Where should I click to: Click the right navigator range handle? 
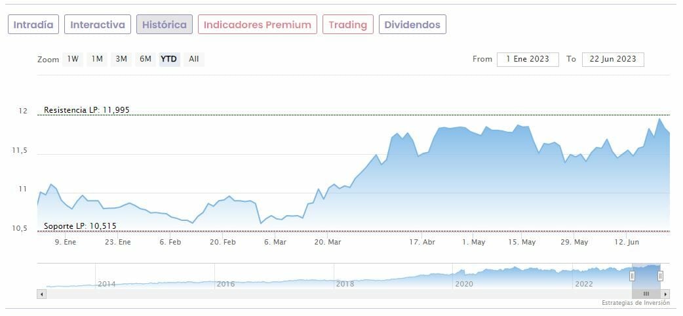[x=660, y=276]
